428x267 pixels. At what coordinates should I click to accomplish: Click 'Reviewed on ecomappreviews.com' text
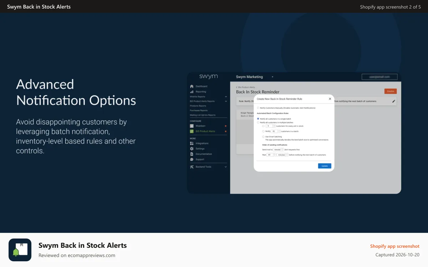point(77,255)
